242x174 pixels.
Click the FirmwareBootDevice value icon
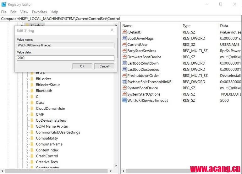click(x=124, y=57)
